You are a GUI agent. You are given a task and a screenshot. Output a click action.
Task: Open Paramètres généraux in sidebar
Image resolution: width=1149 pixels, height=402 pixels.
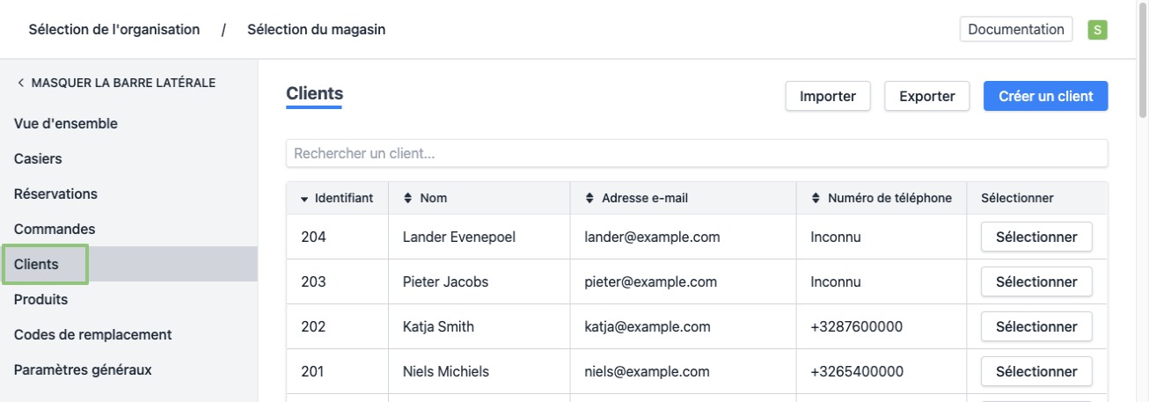point(83,370)
